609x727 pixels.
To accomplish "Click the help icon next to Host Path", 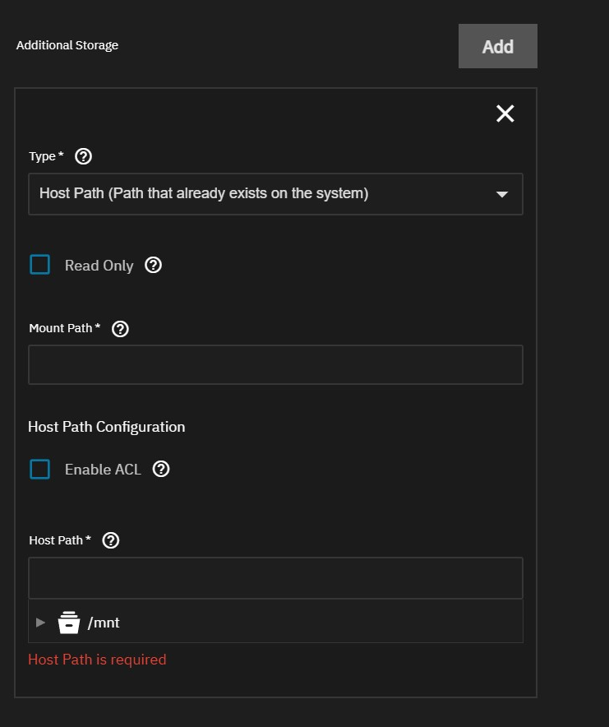I will click(111, 540).
